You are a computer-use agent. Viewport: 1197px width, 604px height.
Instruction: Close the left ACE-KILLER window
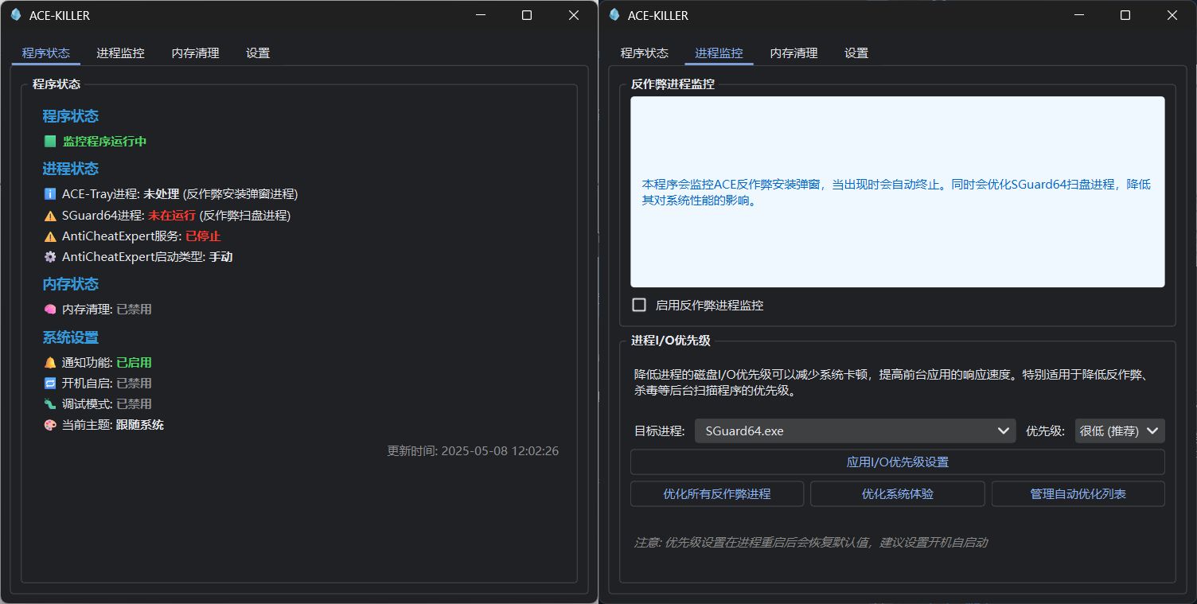click(x=573, y=15)
